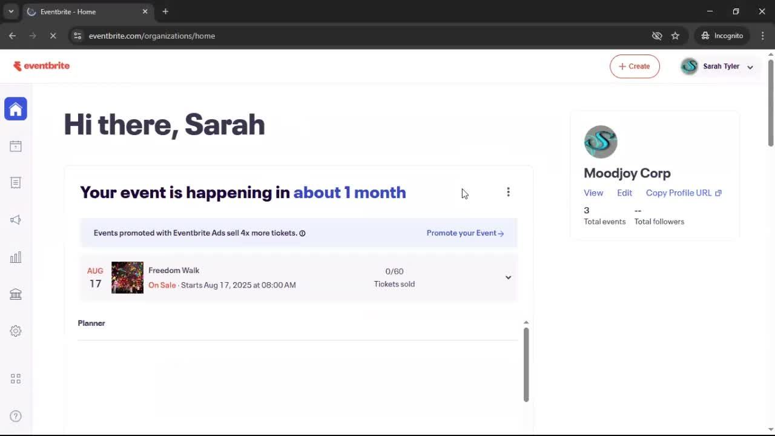Select the Eventbrite - Home browser tab
This screenshot has width=775, height=436.
coord(87,12)
